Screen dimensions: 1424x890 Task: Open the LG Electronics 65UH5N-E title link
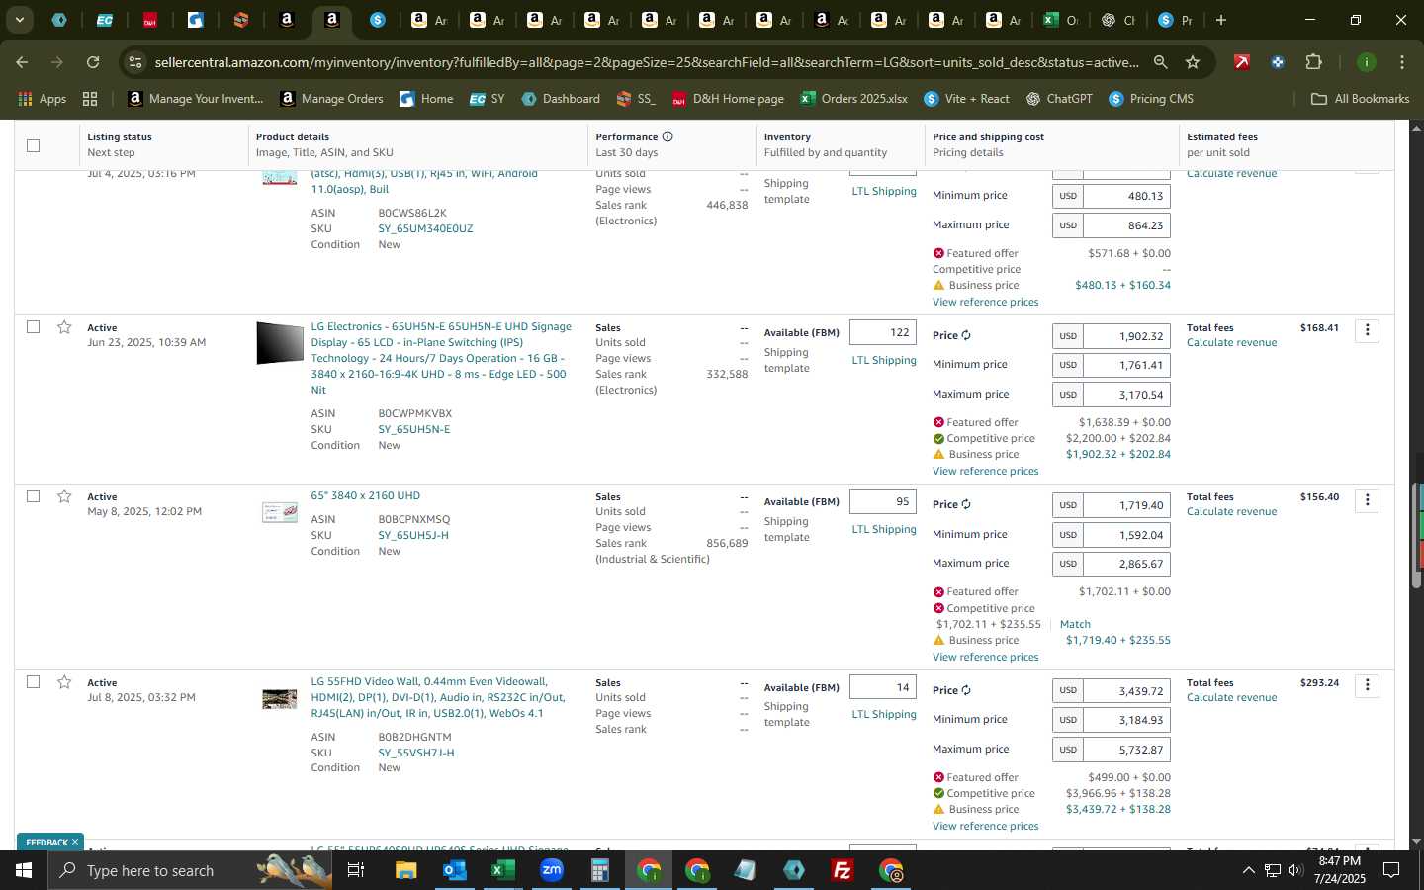click(x=441, y=358)
